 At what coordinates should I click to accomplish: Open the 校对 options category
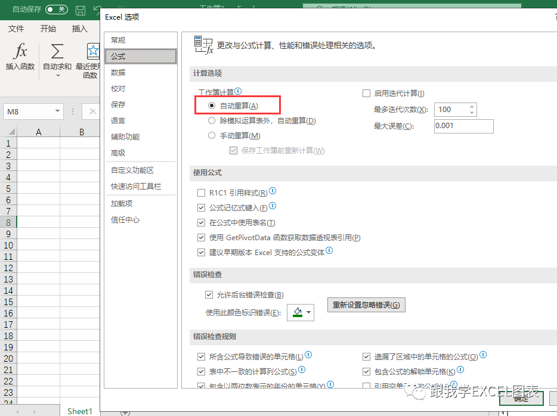141,89
